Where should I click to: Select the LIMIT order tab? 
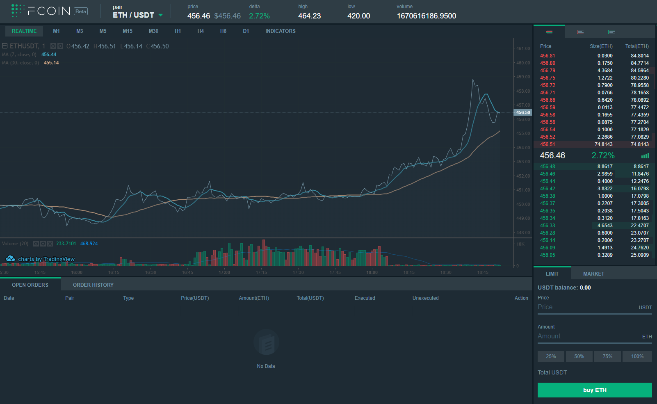click(x=552, y=274)
